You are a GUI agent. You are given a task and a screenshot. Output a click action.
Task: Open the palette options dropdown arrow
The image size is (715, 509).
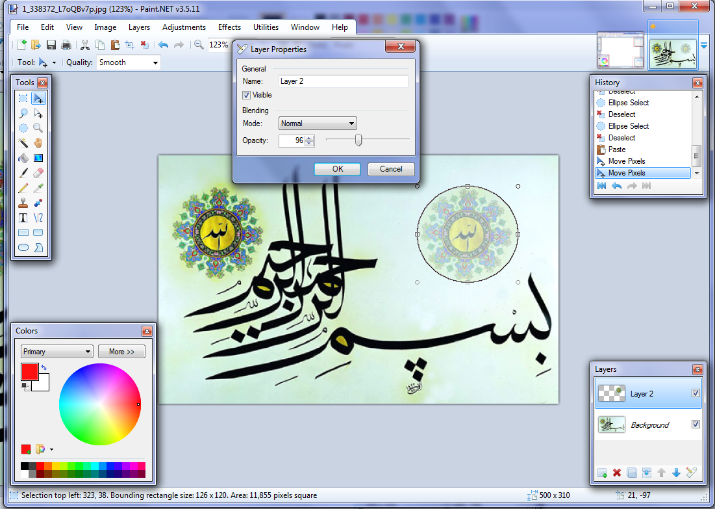pyautogui.click(x=51, y=450)
